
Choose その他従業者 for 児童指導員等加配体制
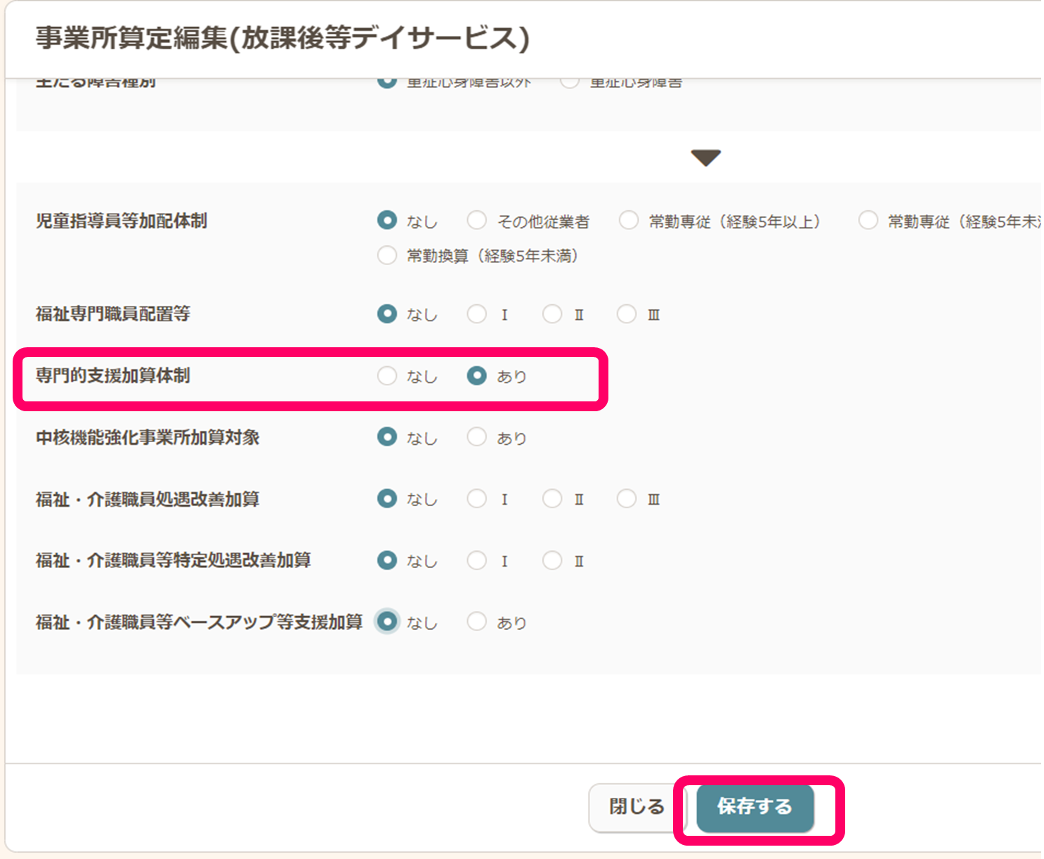477,221
